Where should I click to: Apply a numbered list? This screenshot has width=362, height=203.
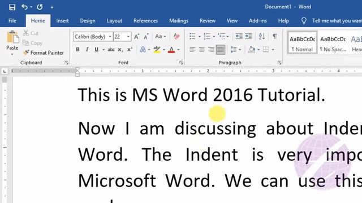[207, 36]
